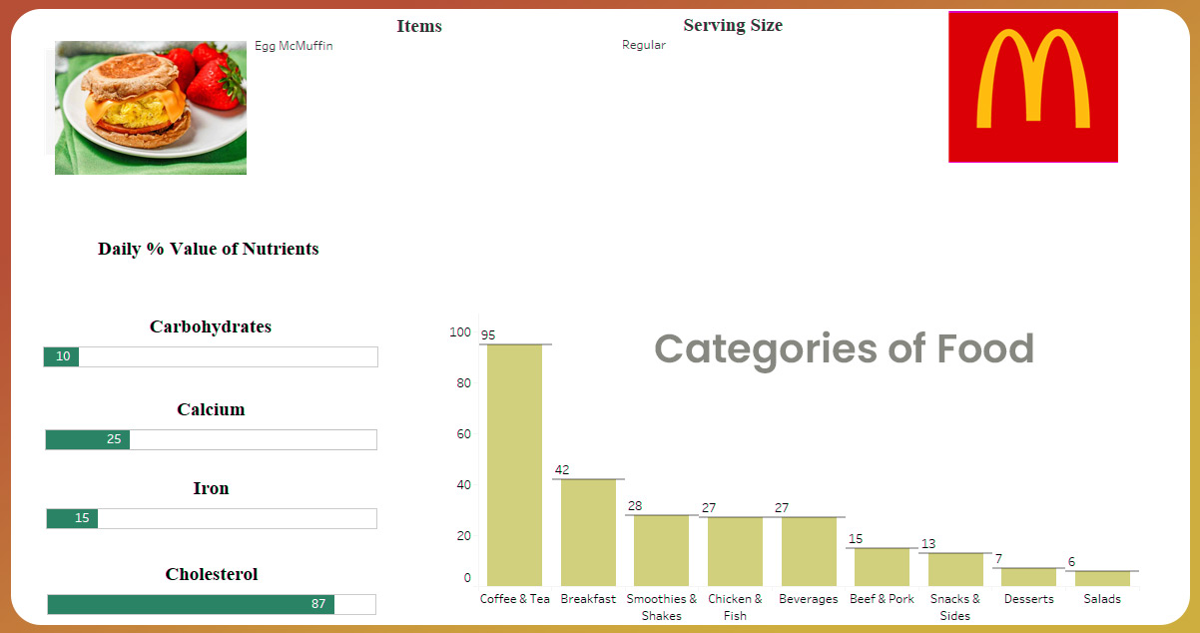Click the Salads bar valued 6
Viewport: 1200px width, 633px height.
1101,576
